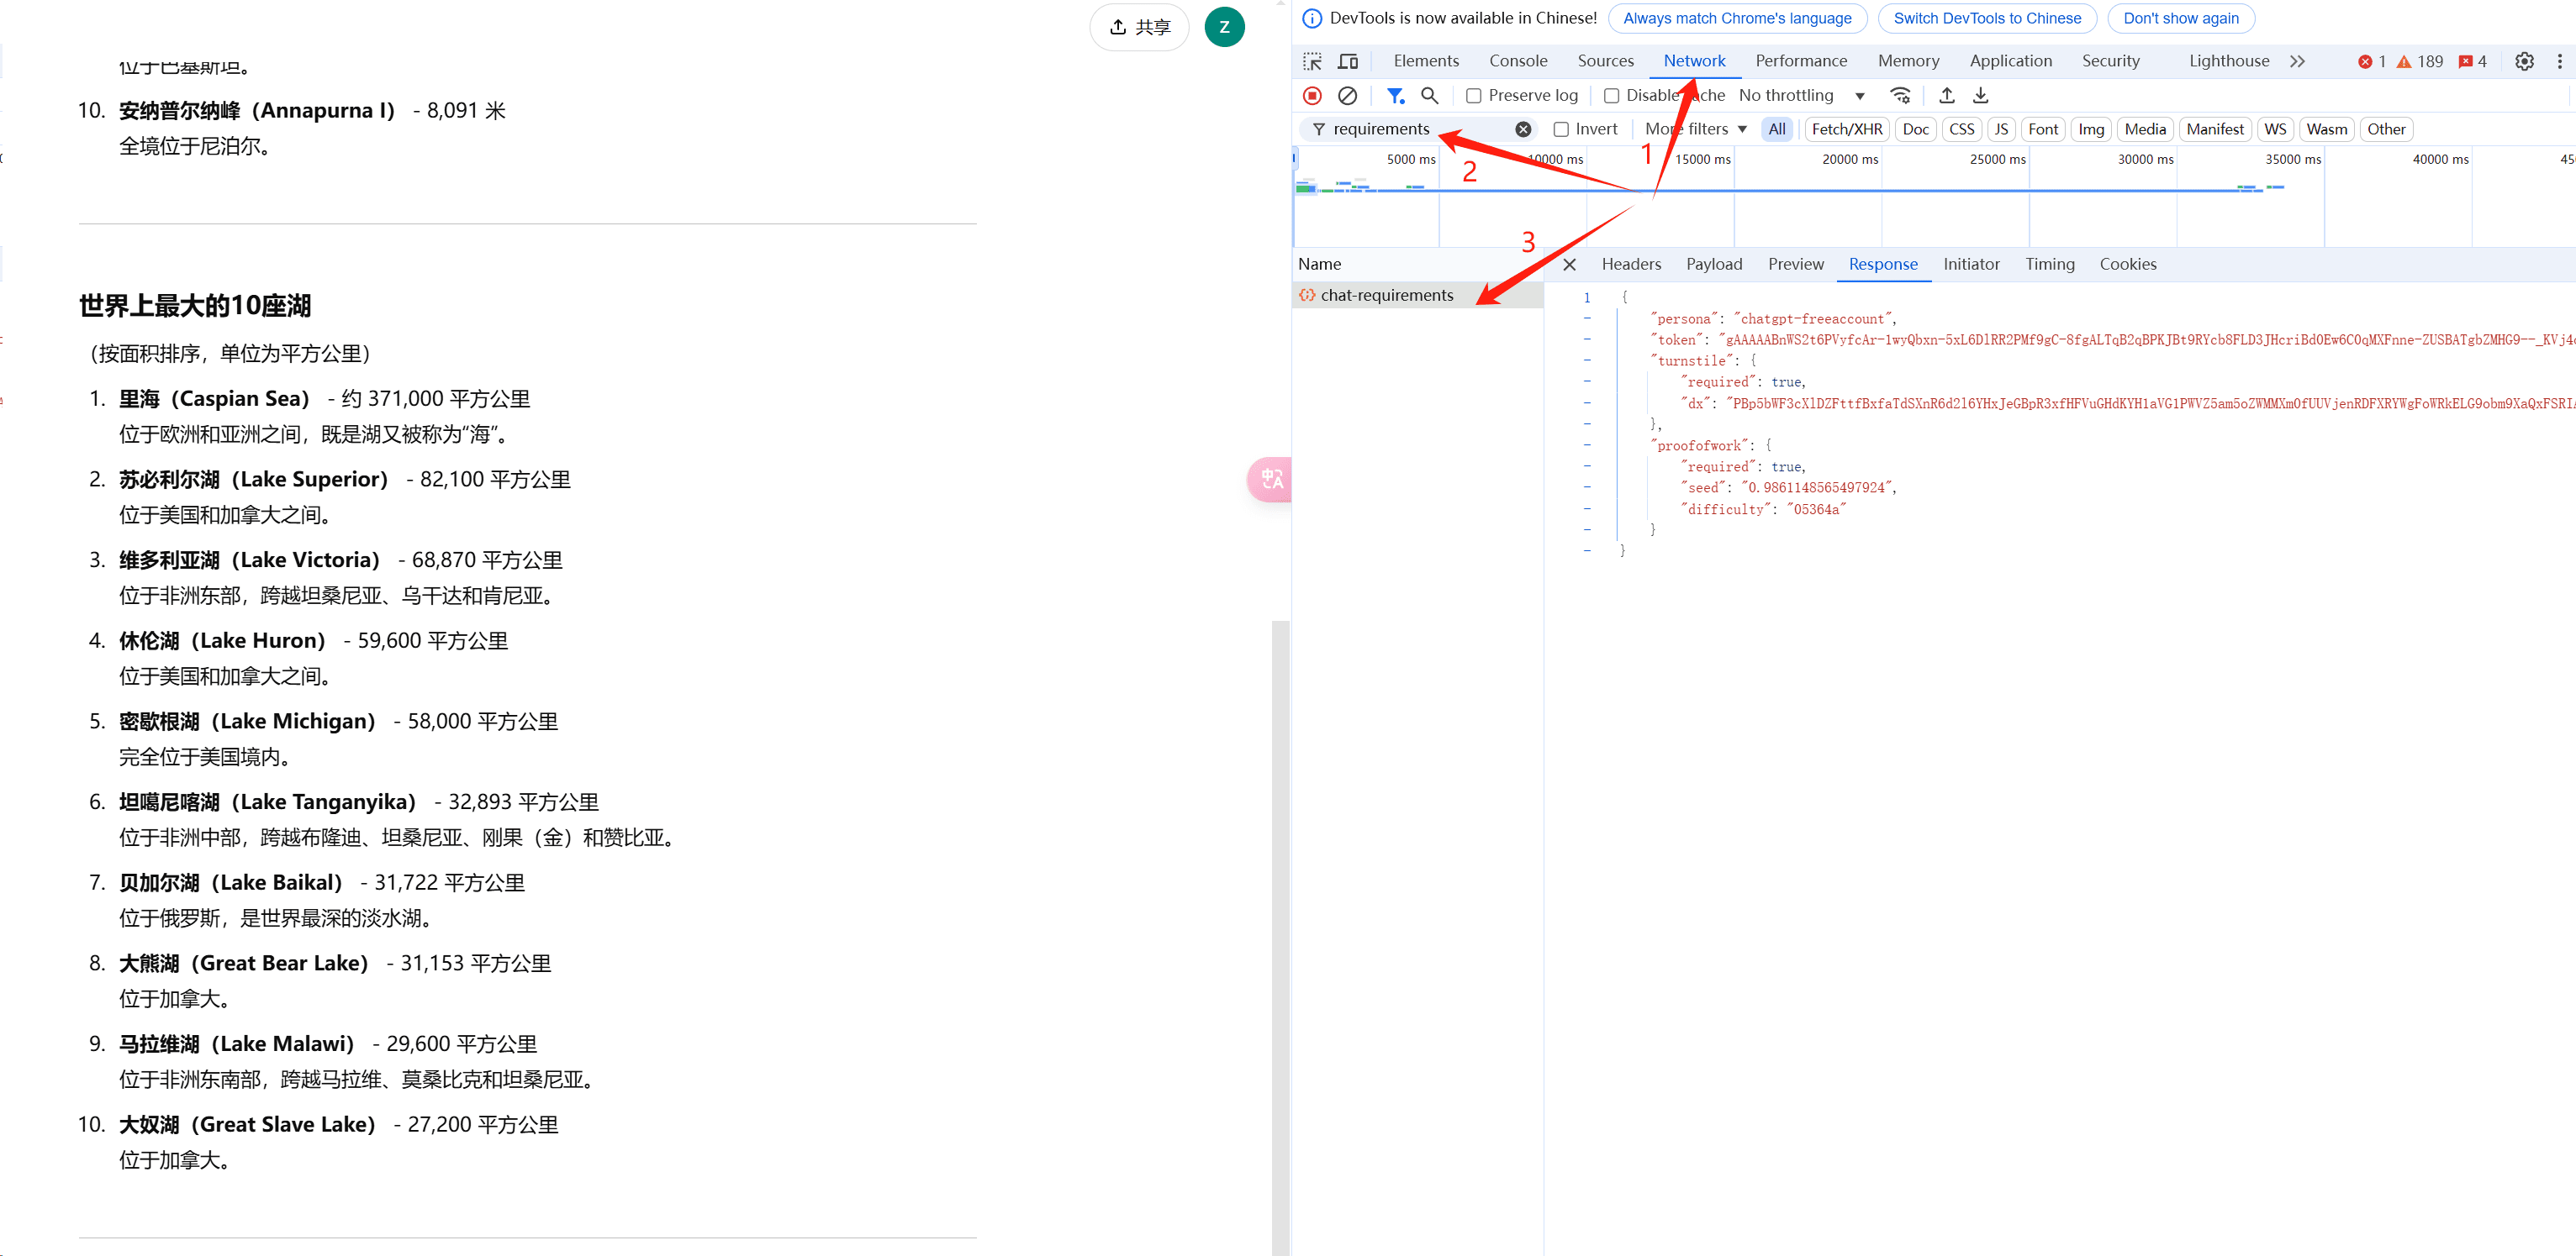Image resolution: width=2576 pixels, height=1256 pixels.
Task: Click the red error count badge
Action: (x=2371, y=62)
